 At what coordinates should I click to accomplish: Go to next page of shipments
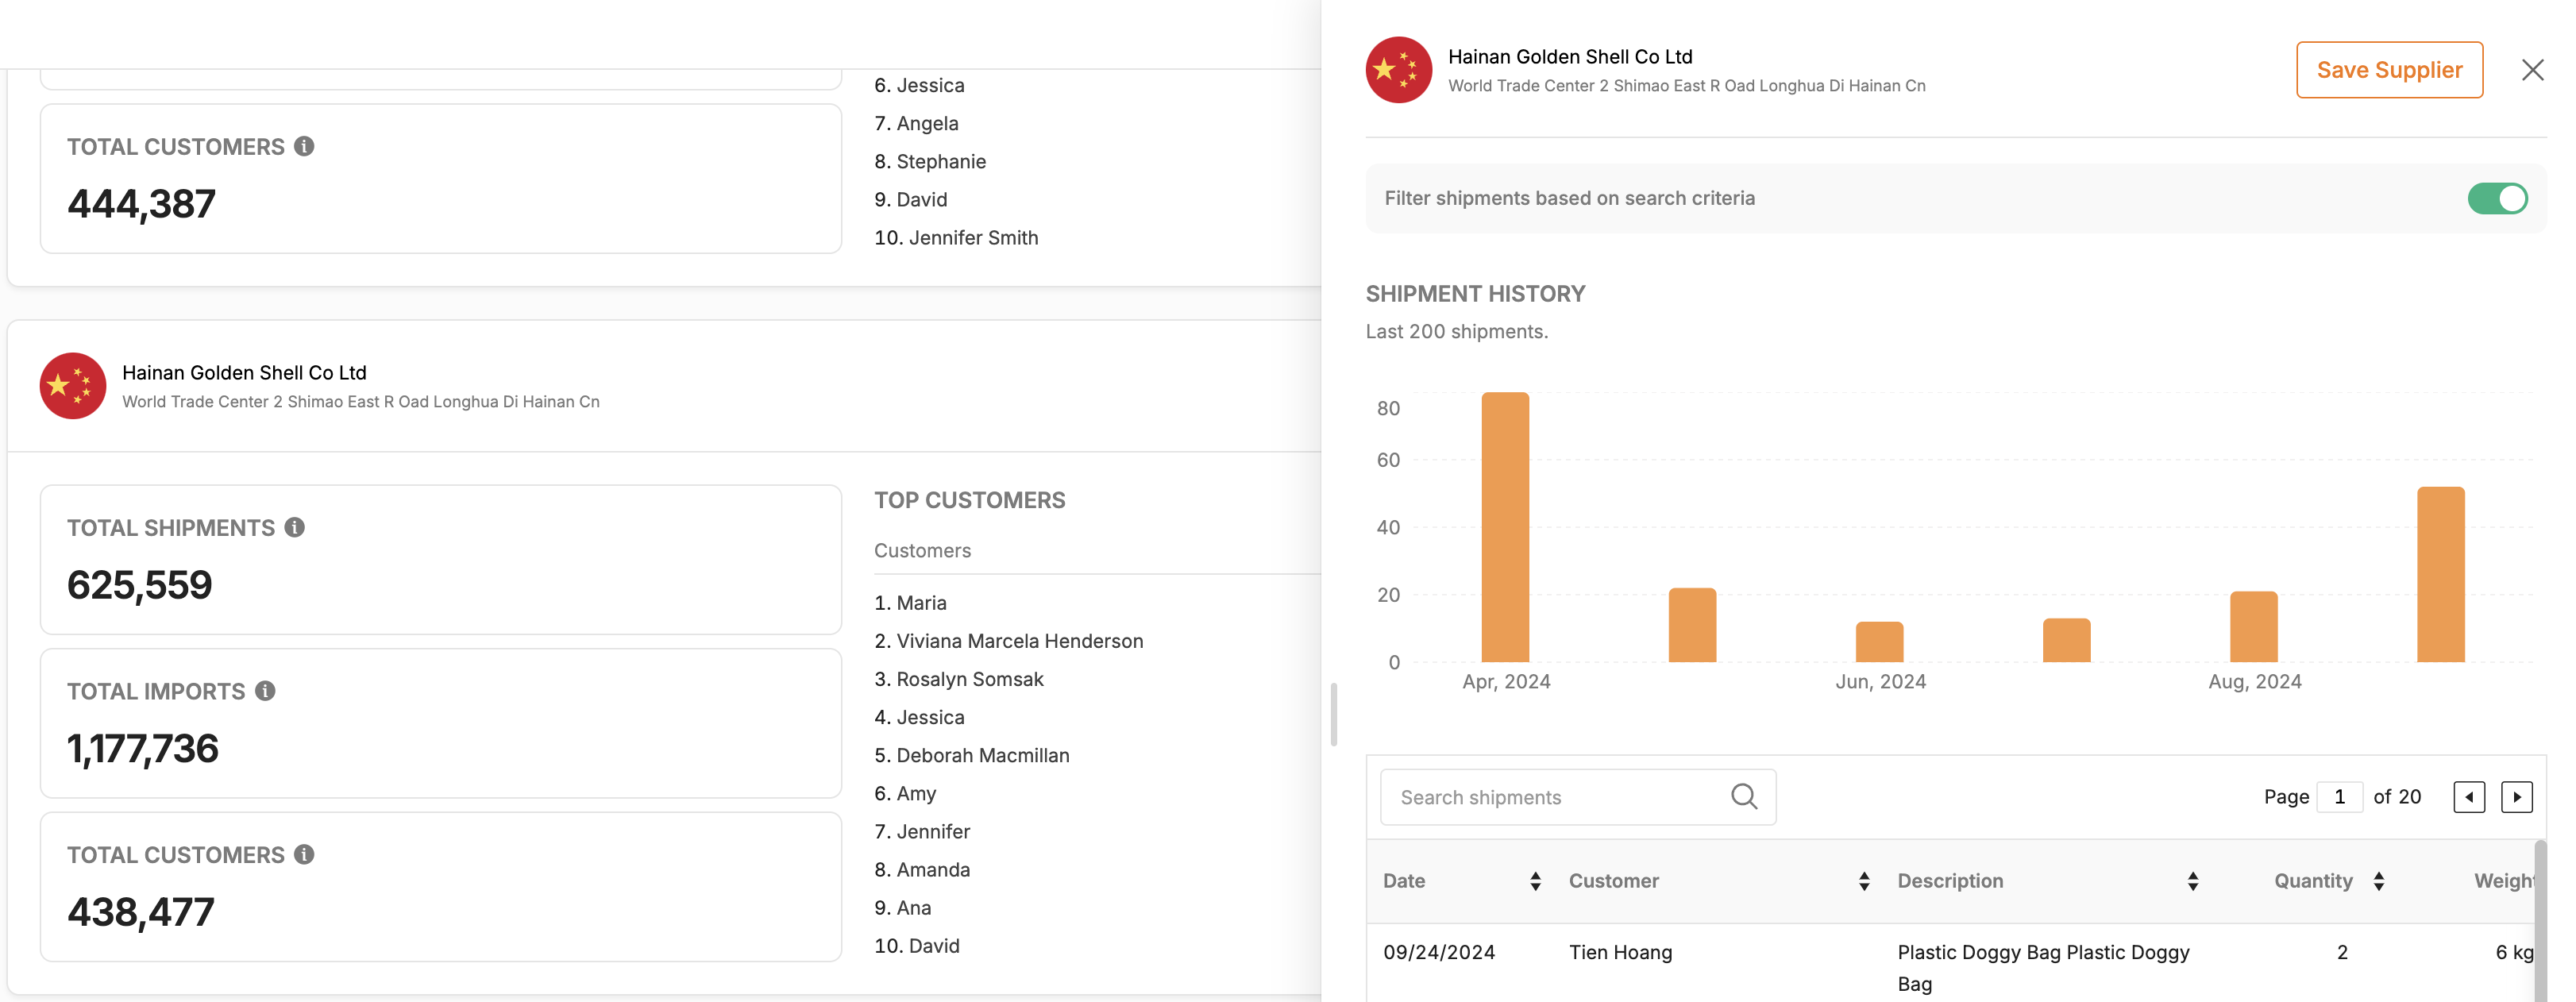[2516, 797]
